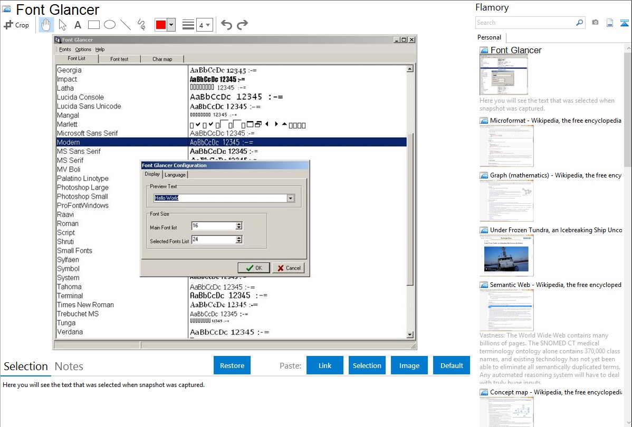Screen dimensions: 632x427
Task: Redo the last annotation
Action: coord(242,25)
